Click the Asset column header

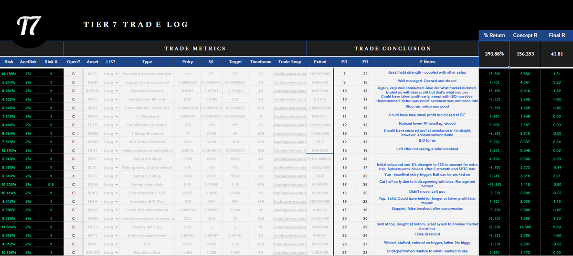93,62
